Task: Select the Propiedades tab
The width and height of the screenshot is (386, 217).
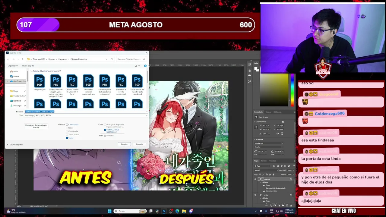Action: [x=258, y=112]
